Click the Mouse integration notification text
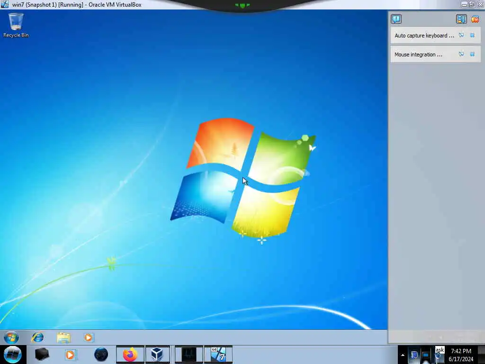 point(418,55)
